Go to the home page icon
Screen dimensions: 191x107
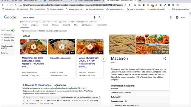[x=16, y=5]
